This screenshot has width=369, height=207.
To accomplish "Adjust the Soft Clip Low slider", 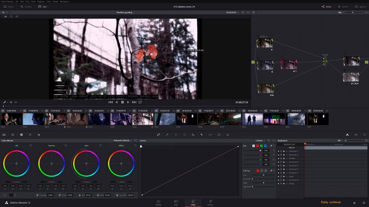I will pyautogui.click(x=264, y=175).
